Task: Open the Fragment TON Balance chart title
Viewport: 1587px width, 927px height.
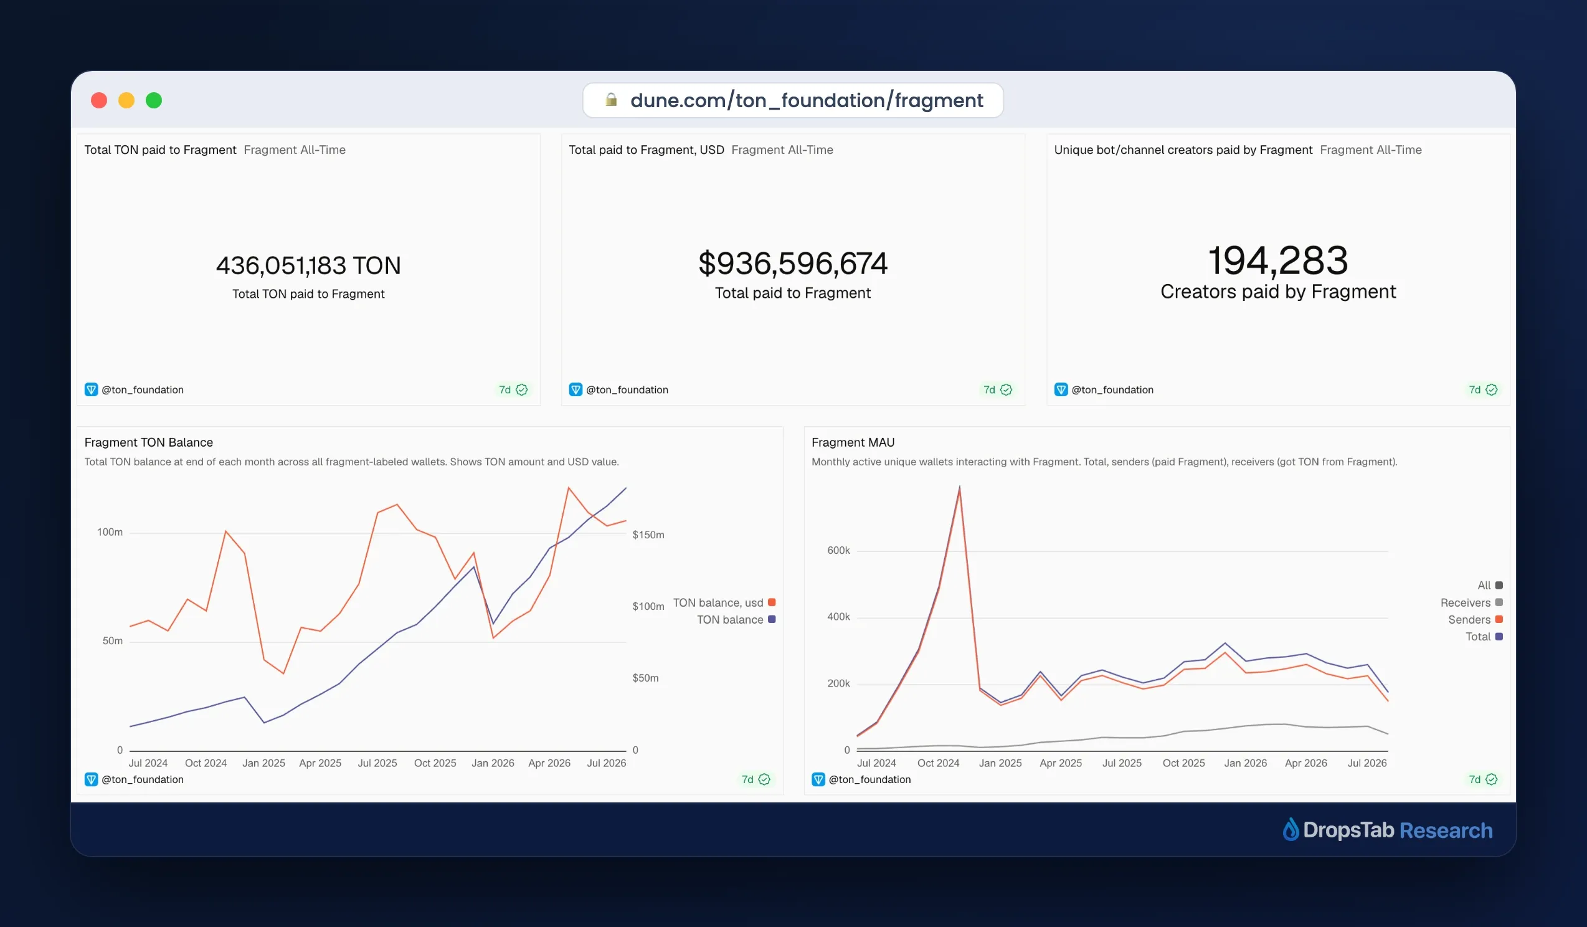Action: click(x=149, y=443)
